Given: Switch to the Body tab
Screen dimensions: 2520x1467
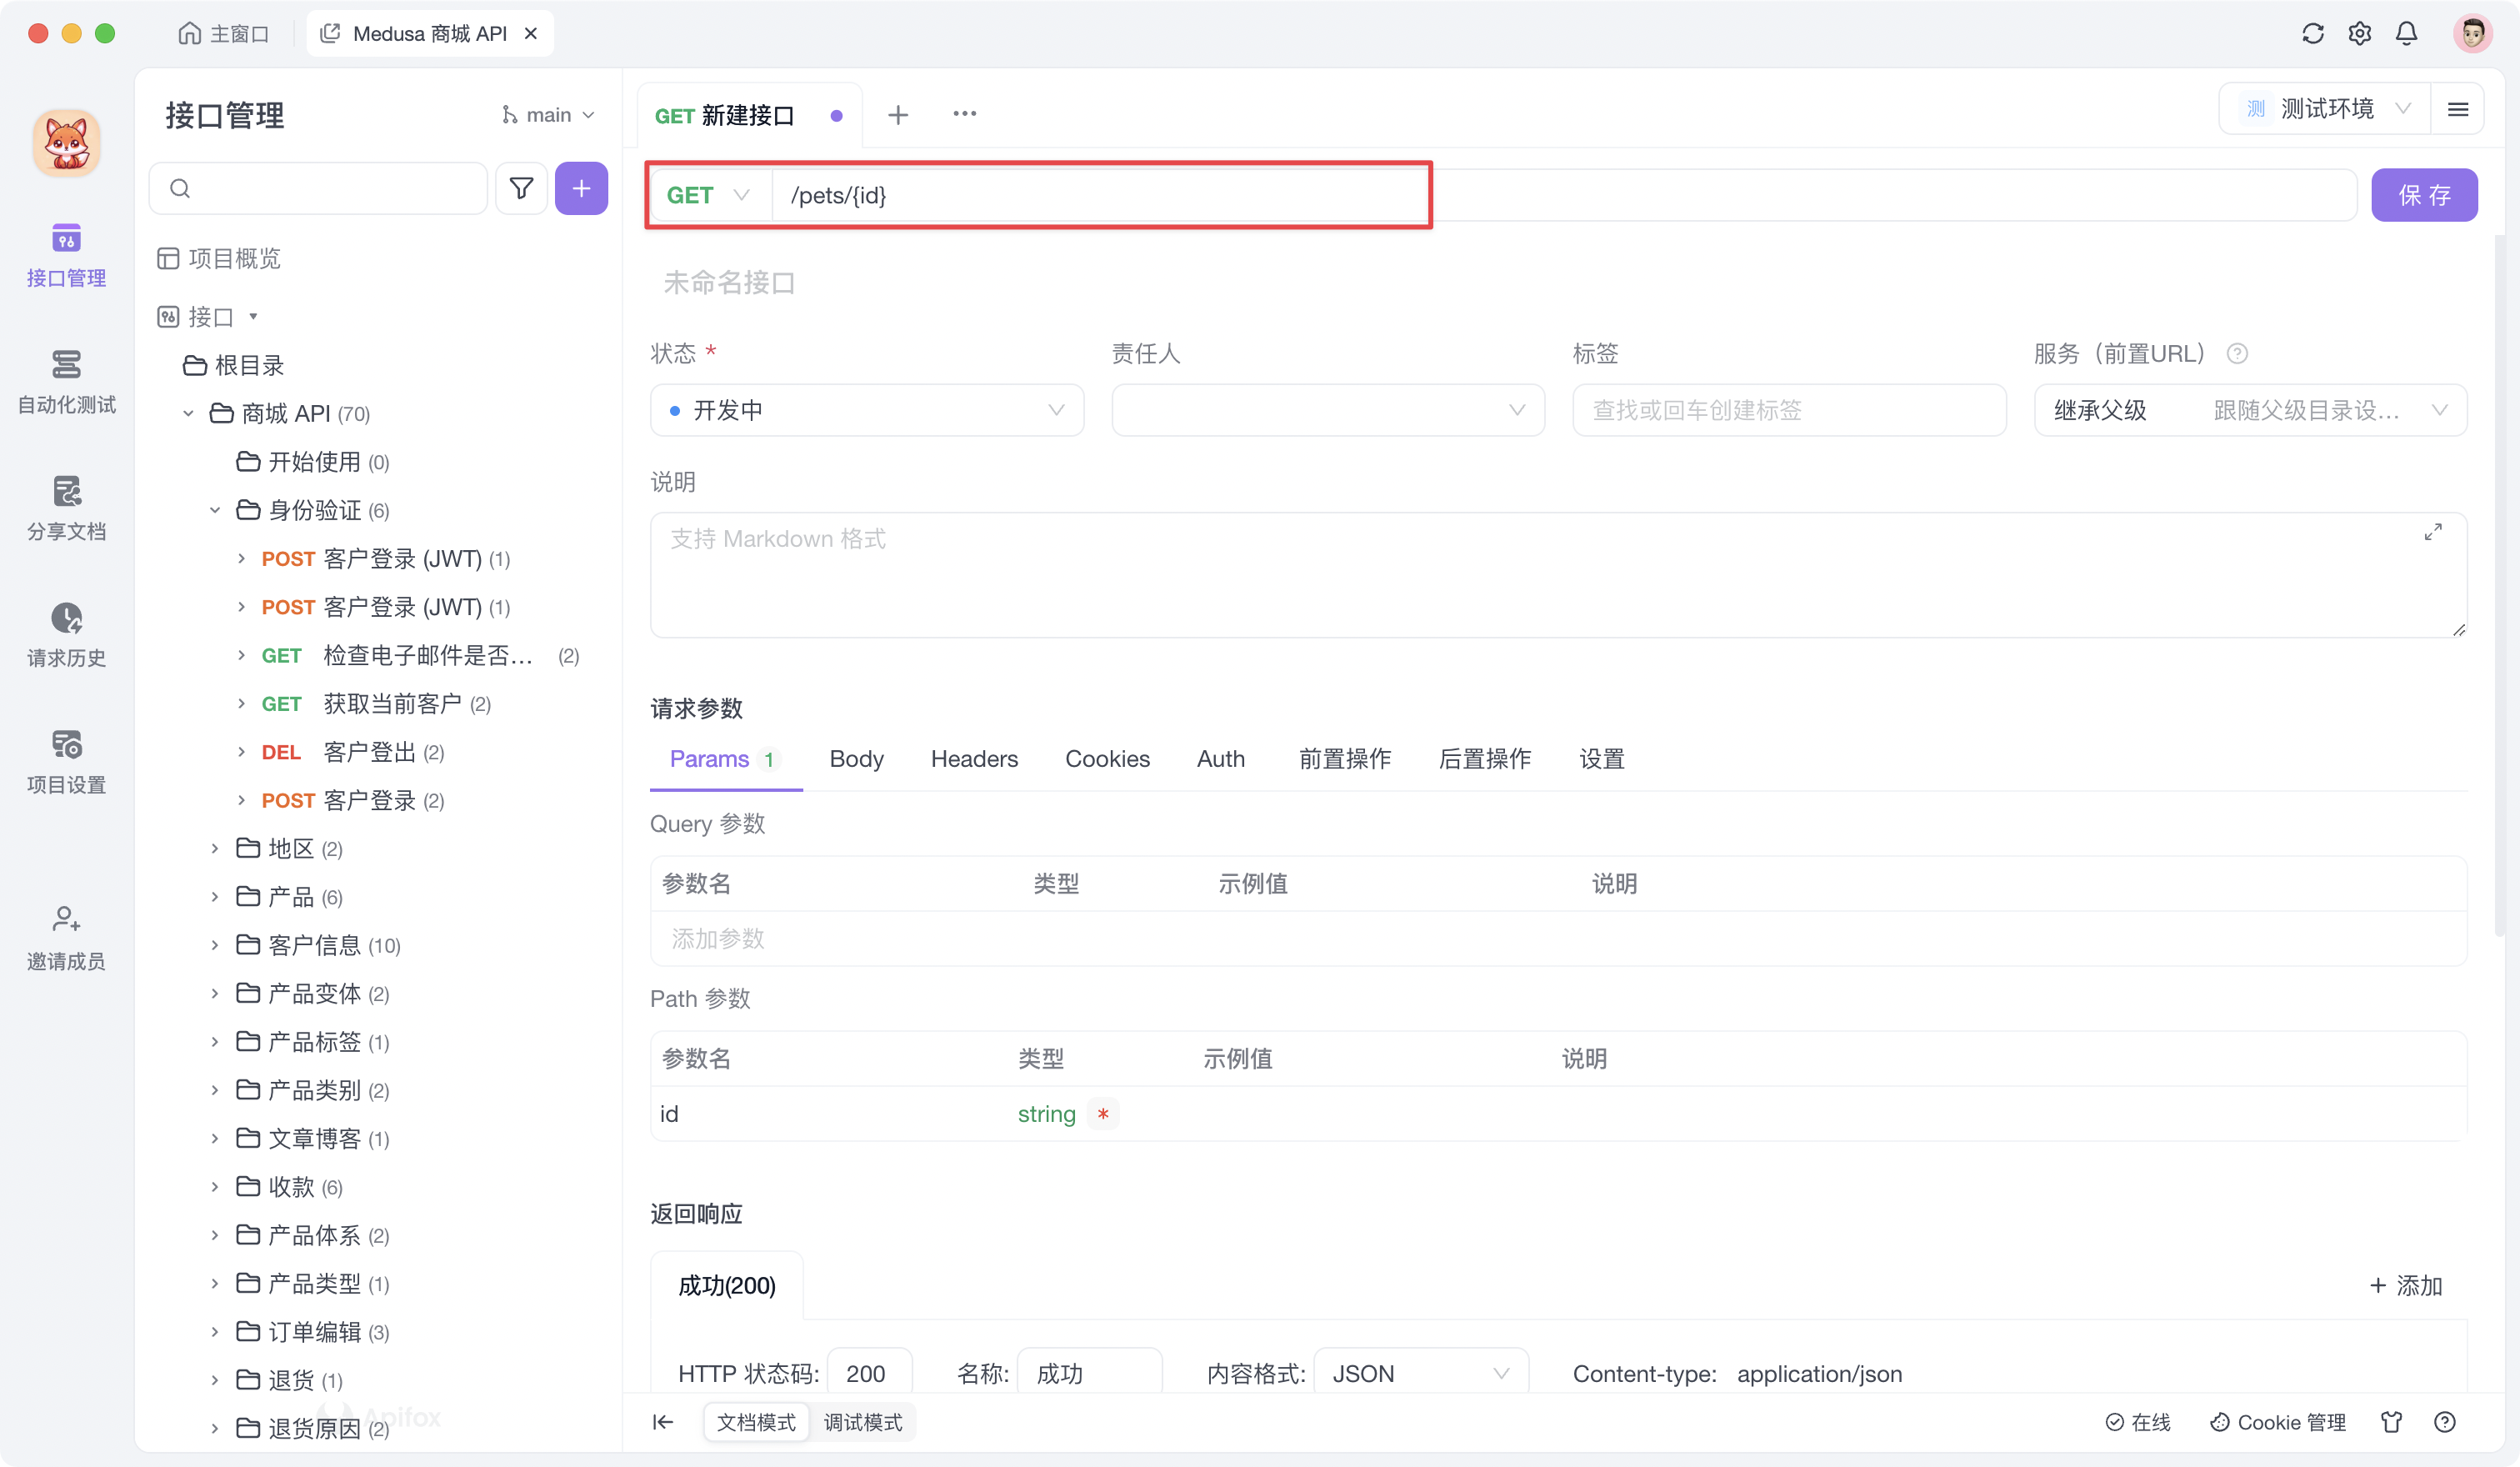Looking at the screenshot, I should [x=856, y=759].
